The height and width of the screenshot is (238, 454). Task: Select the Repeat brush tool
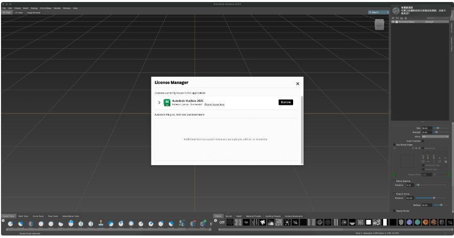[x=91, y=223]
